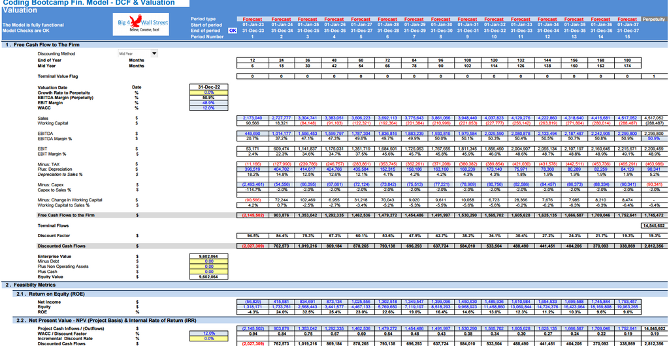Click the 'Model Checks are OK' text
669x346 pixels.
[x=25, y=31]
